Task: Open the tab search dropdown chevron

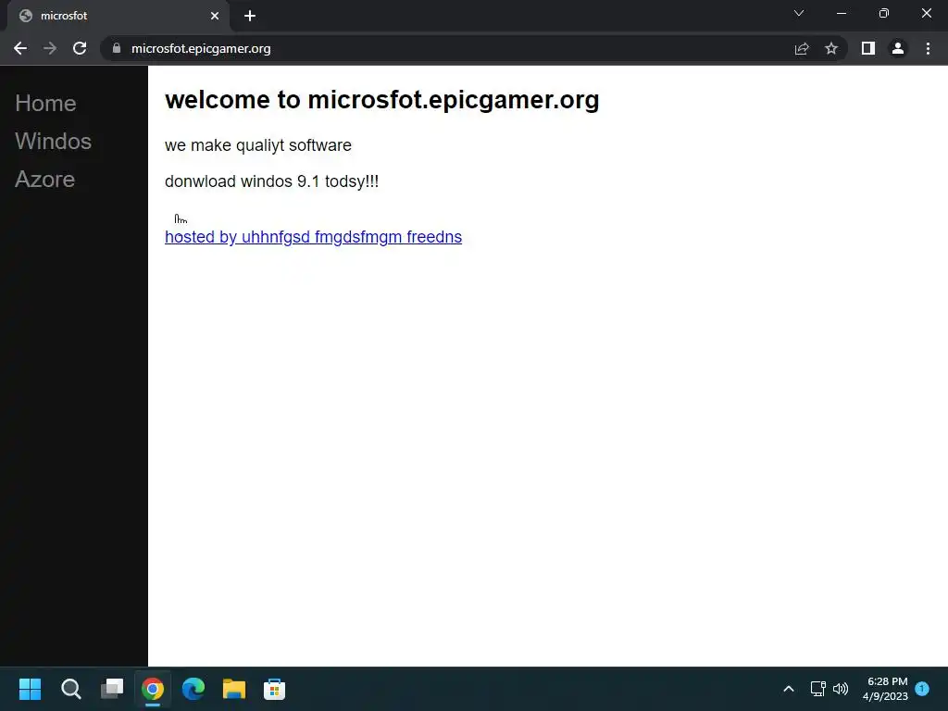Action: (x=799, y=13)
